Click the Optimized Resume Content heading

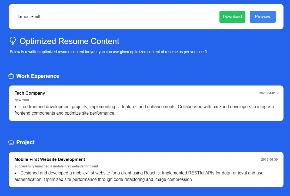(x=69, y=41)
